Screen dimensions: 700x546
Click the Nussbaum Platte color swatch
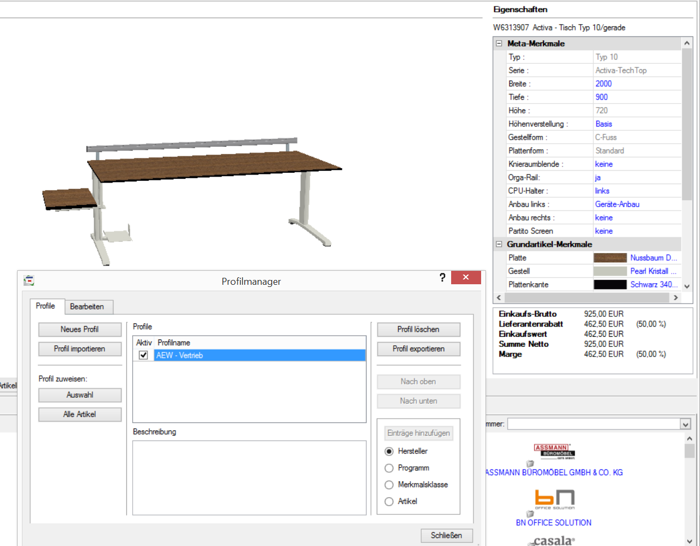[610, 258]
